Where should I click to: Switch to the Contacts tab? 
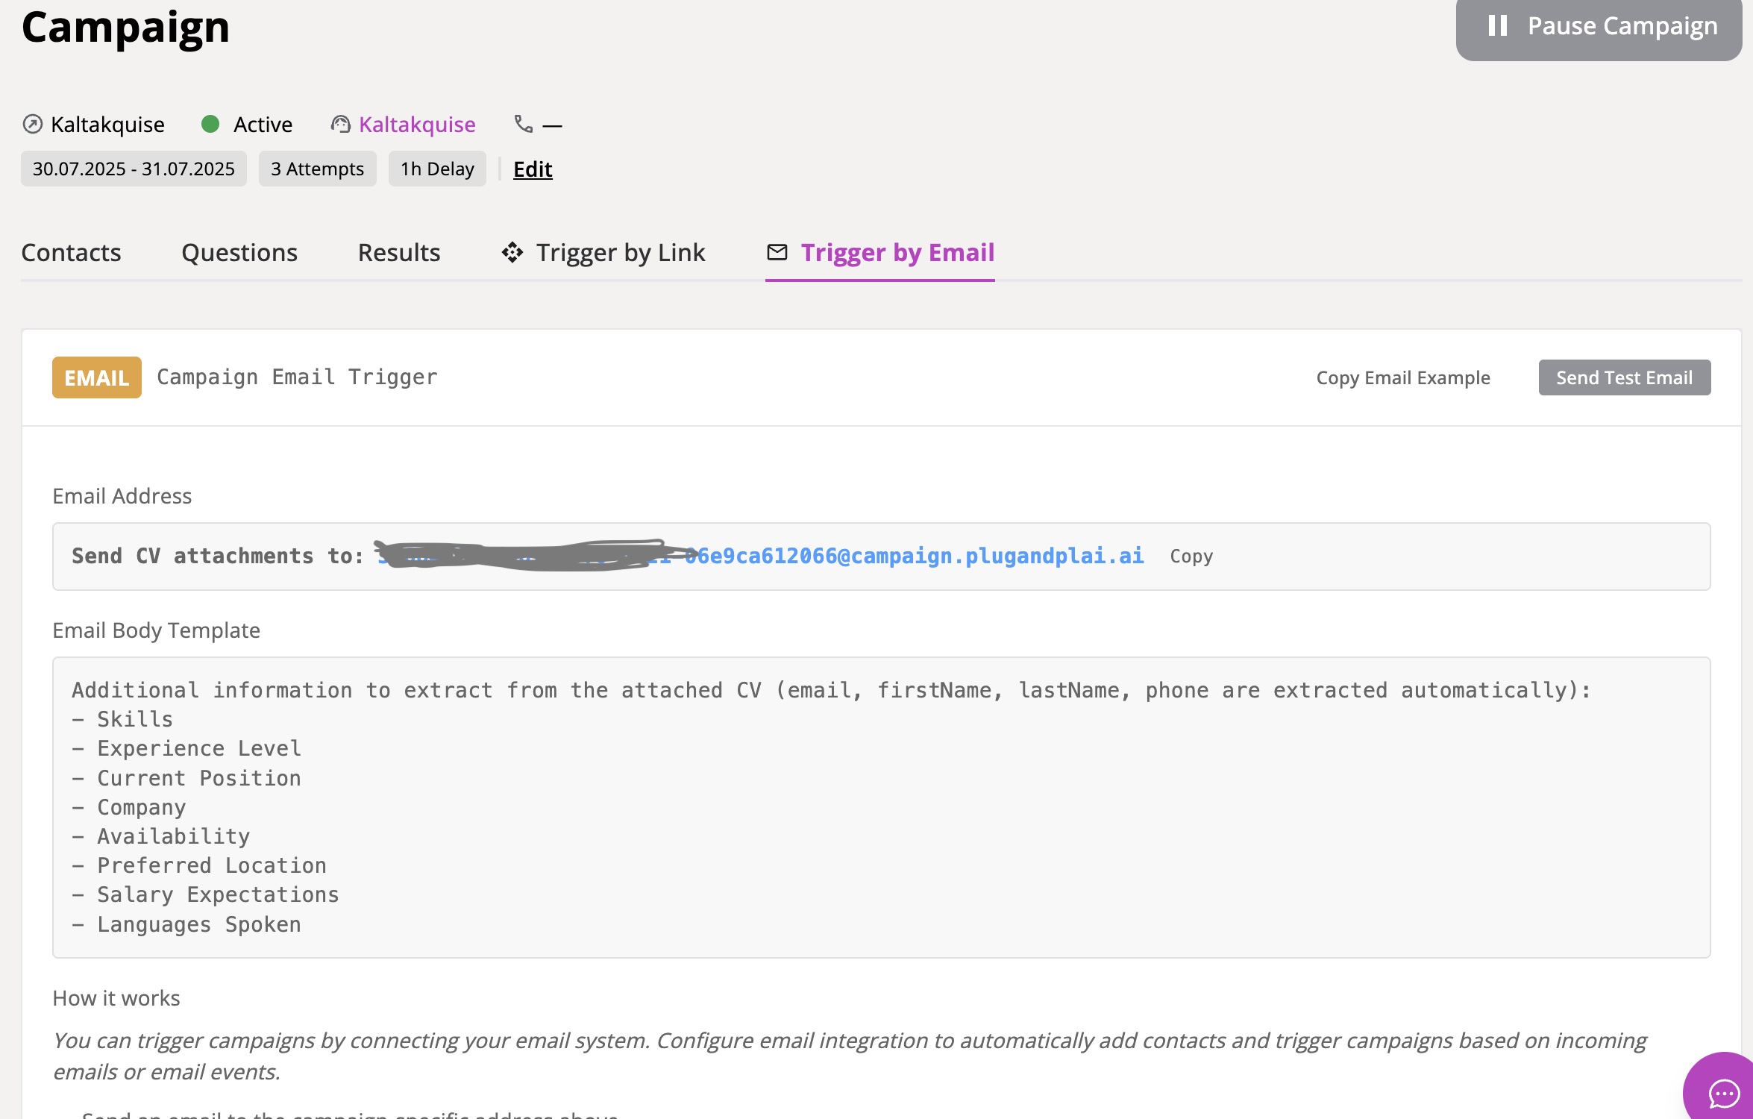[71, 253]
